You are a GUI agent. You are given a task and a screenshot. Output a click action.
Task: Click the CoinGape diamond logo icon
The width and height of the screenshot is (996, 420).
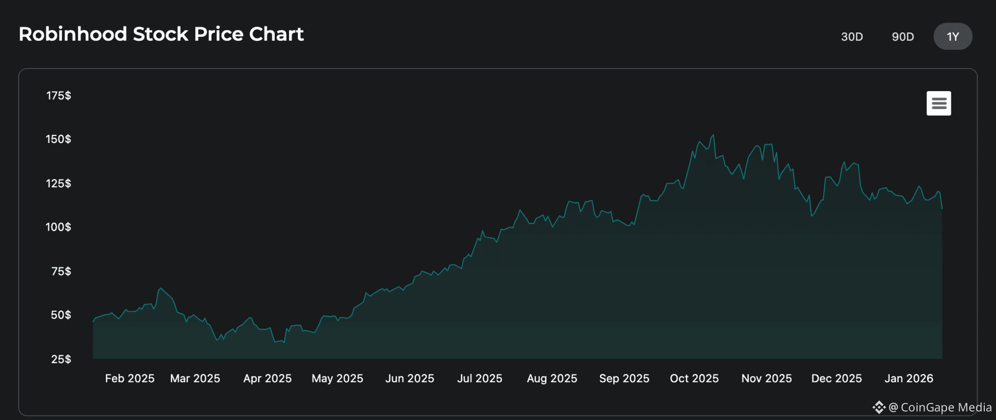click(x=879, y=407)
